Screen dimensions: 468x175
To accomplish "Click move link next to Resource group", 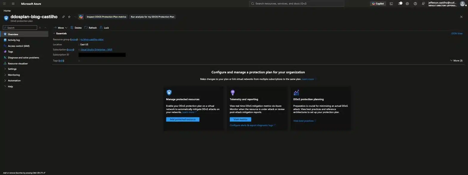I will click(x=74, y=39).
